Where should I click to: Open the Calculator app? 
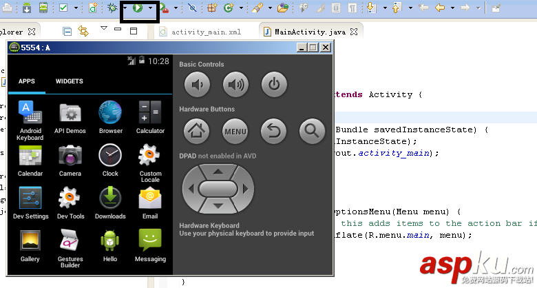pos(150,117)
